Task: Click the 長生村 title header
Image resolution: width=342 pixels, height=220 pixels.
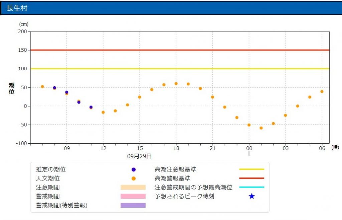Action: (171, 8)
